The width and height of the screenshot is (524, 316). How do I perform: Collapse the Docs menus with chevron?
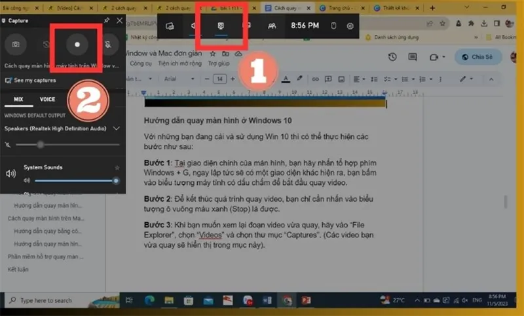pos(491,79)
